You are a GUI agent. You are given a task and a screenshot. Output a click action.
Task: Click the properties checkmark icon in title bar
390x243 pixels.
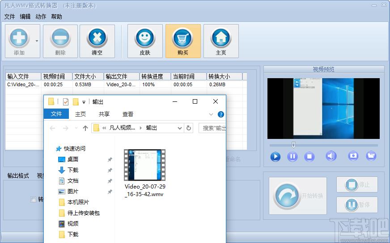tap(66, 102)
